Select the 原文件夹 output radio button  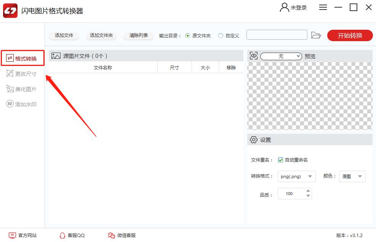tap(187, 35)
